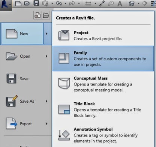Screen dimensions: 156x147
Task: Click the Export page arrow icon
Action: pyautogui.click(x=12, y=123)
